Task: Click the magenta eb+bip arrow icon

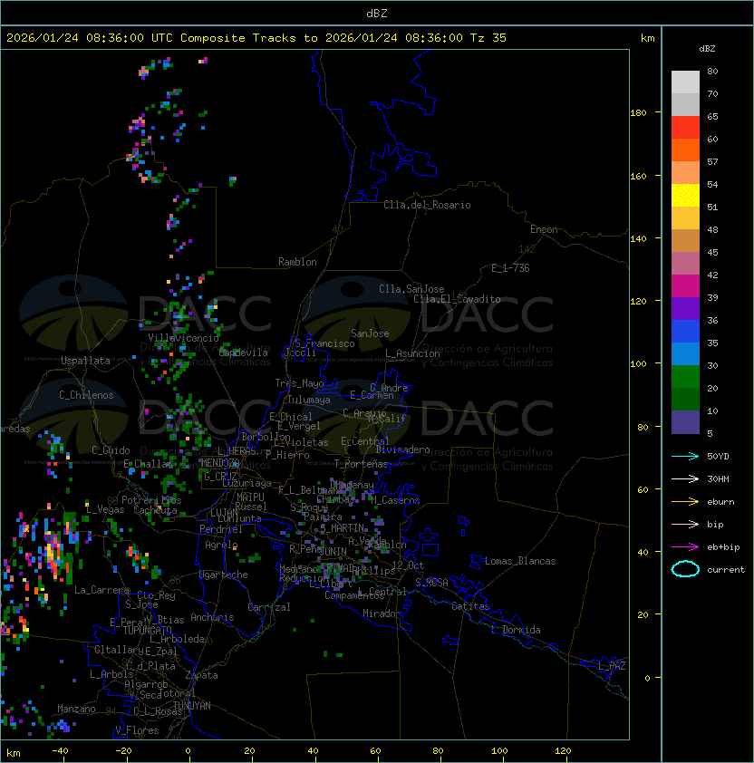Action: [x=685, y=547]
